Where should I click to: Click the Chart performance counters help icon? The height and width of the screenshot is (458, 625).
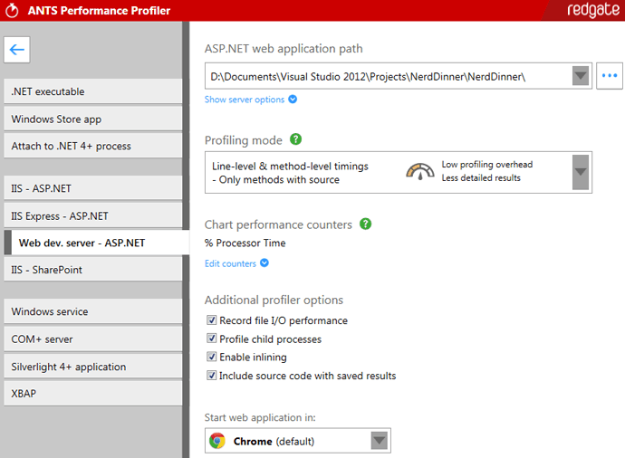click(366, 224)
